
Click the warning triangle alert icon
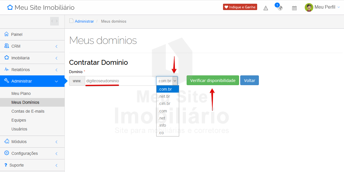[266, 8]
